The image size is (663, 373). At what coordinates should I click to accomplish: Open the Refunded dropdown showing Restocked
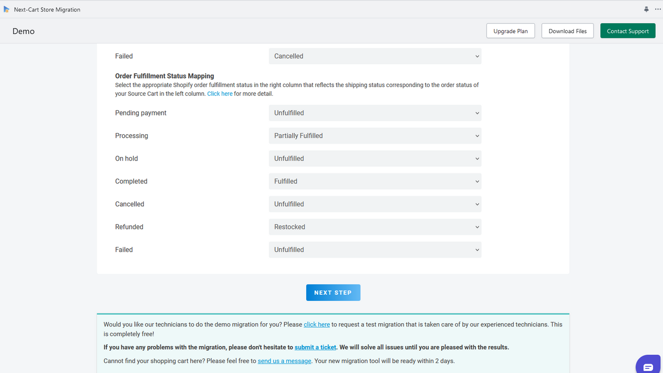375,226
